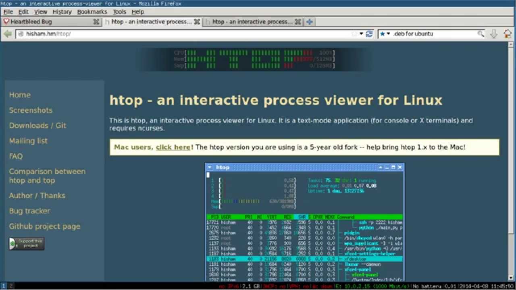The height and width of the screenshot is (290, 516).
Task: Open the Tools menu
Action: point(119,12)
